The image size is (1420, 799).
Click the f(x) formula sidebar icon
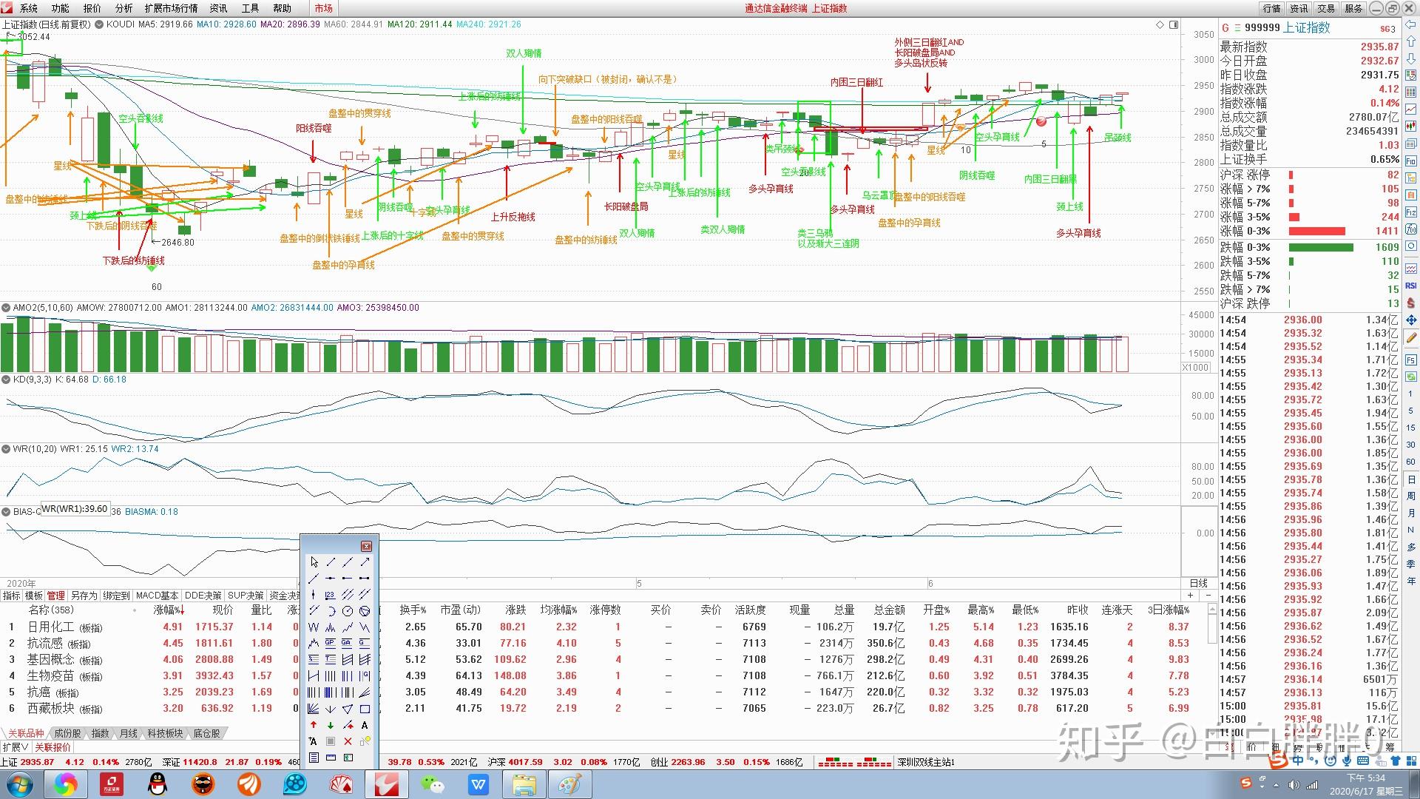coord(1410,229)
